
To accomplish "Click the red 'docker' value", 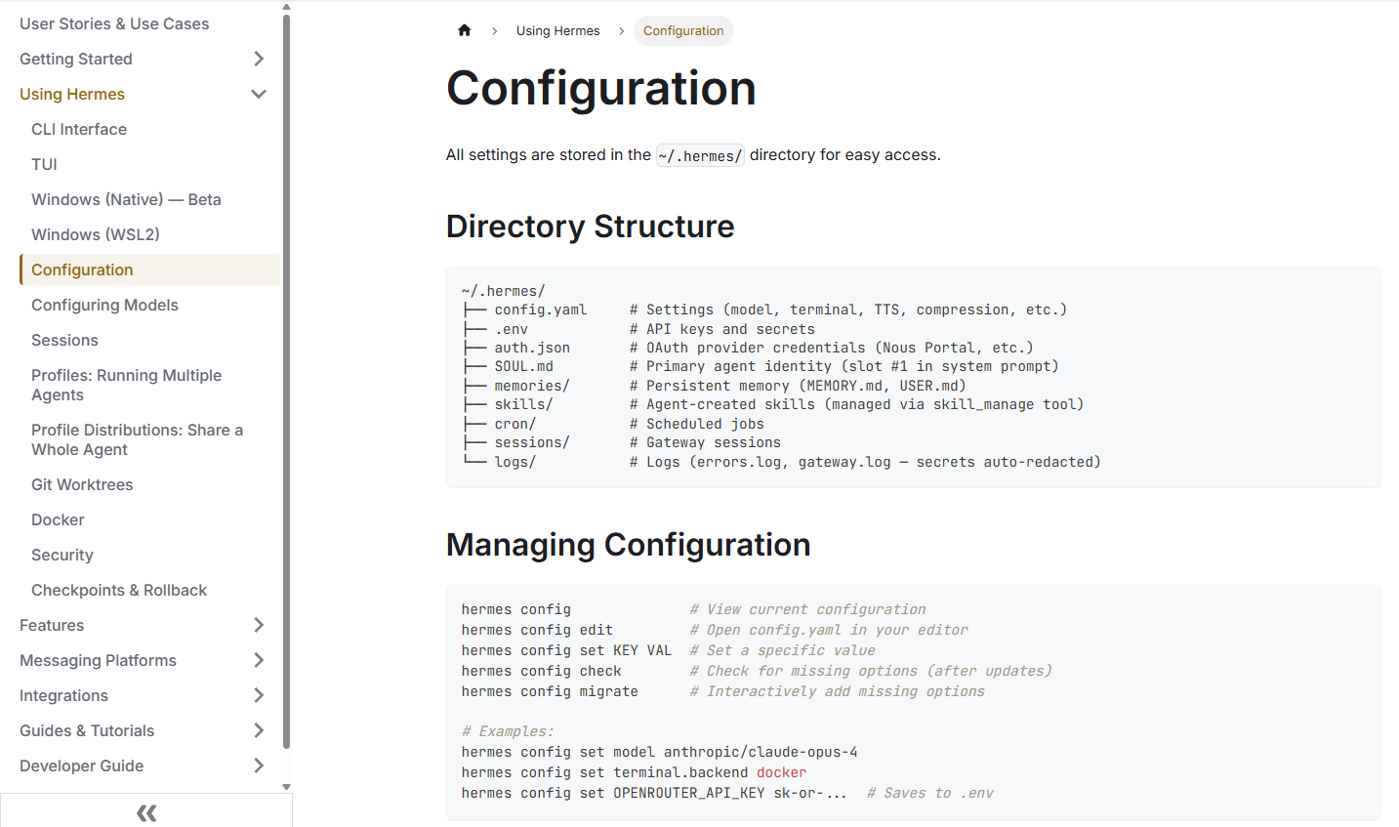I will tap(782, 772).
